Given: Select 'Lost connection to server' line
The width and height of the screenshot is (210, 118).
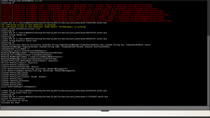Looking at the screenshot, I should click(15, 101).
